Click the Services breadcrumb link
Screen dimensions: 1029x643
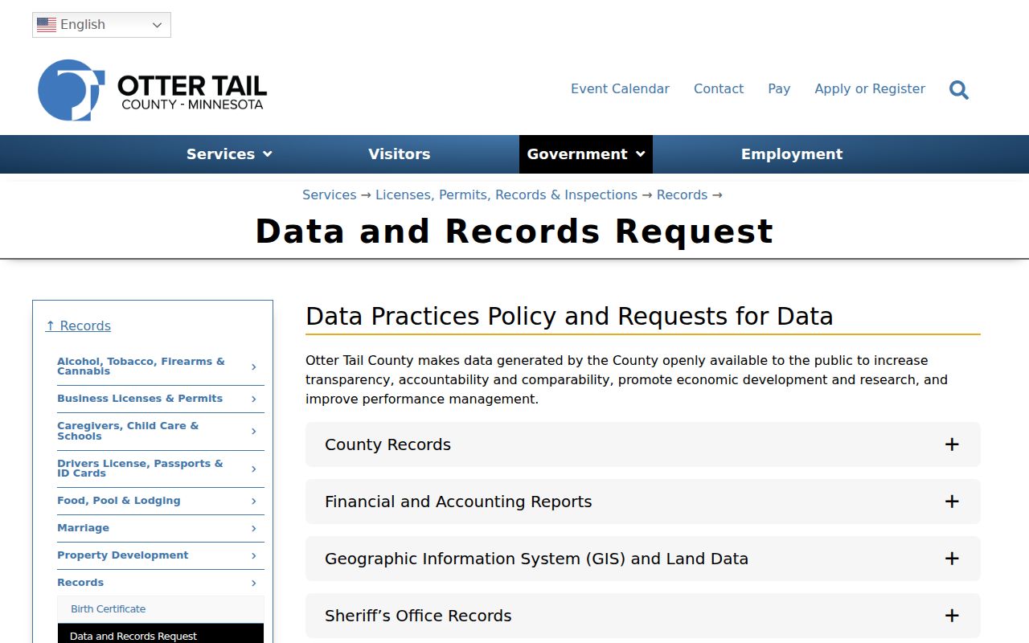(x=329, y=195)
